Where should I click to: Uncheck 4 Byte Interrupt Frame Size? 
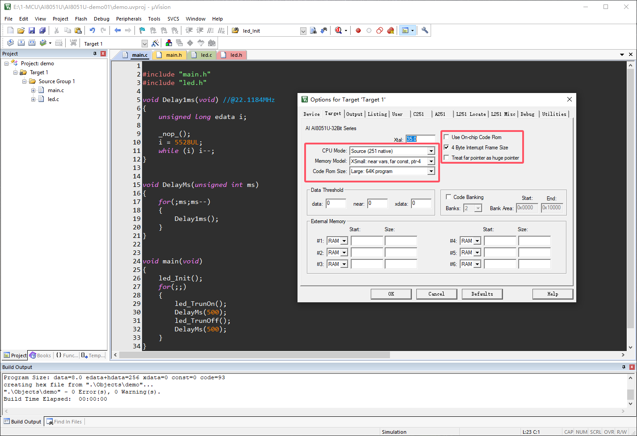[447, 147]
